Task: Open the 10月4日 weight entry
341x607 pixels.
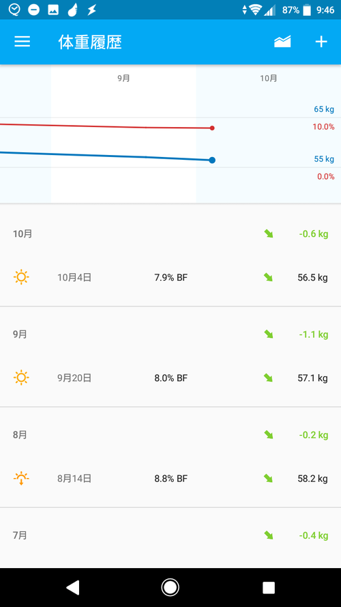Action: click(x=170, y=278)
